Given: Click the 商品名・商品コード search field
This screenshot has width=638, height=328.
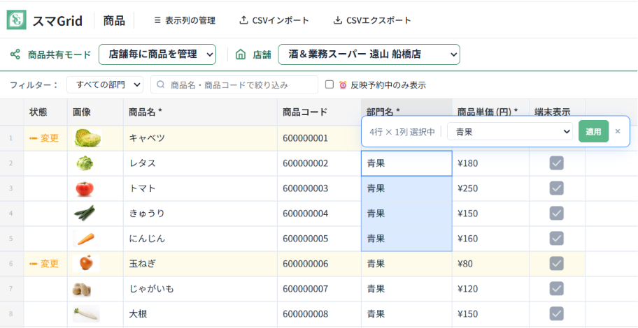Looking at the screenshot, I should pyautogui.click(x=234, y=85).
